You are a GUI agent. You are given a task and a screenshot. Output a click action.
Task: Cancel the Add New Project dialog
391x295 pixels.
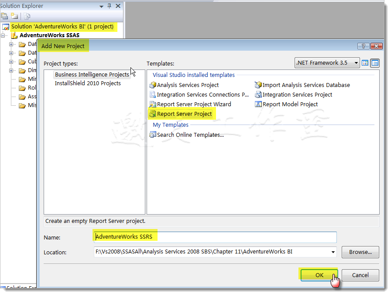pos(360,275)
